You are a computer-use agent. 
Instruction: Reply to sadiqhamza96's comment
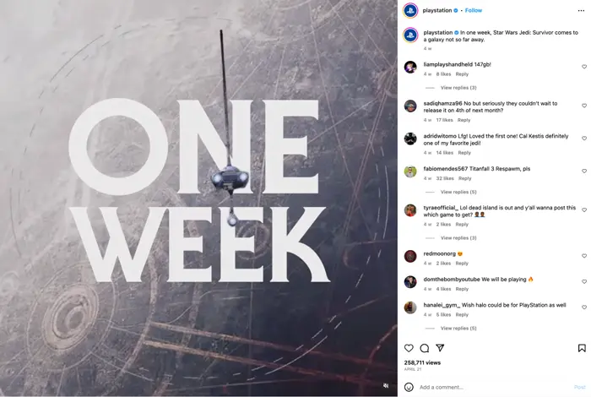464,120
